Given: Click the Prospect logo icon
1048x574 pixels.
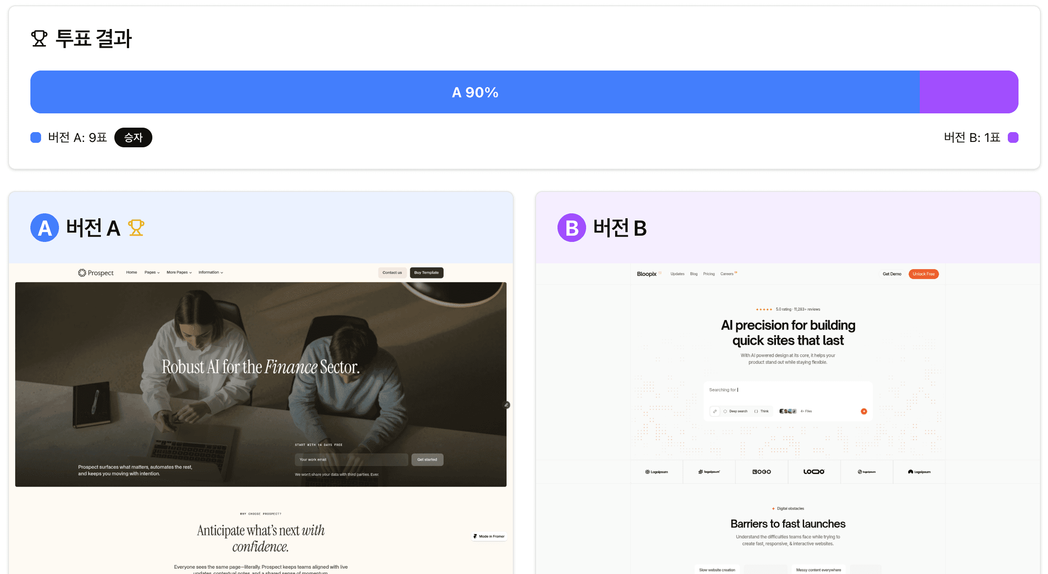Looking at the screenshot, I should (x=82, y=273).
